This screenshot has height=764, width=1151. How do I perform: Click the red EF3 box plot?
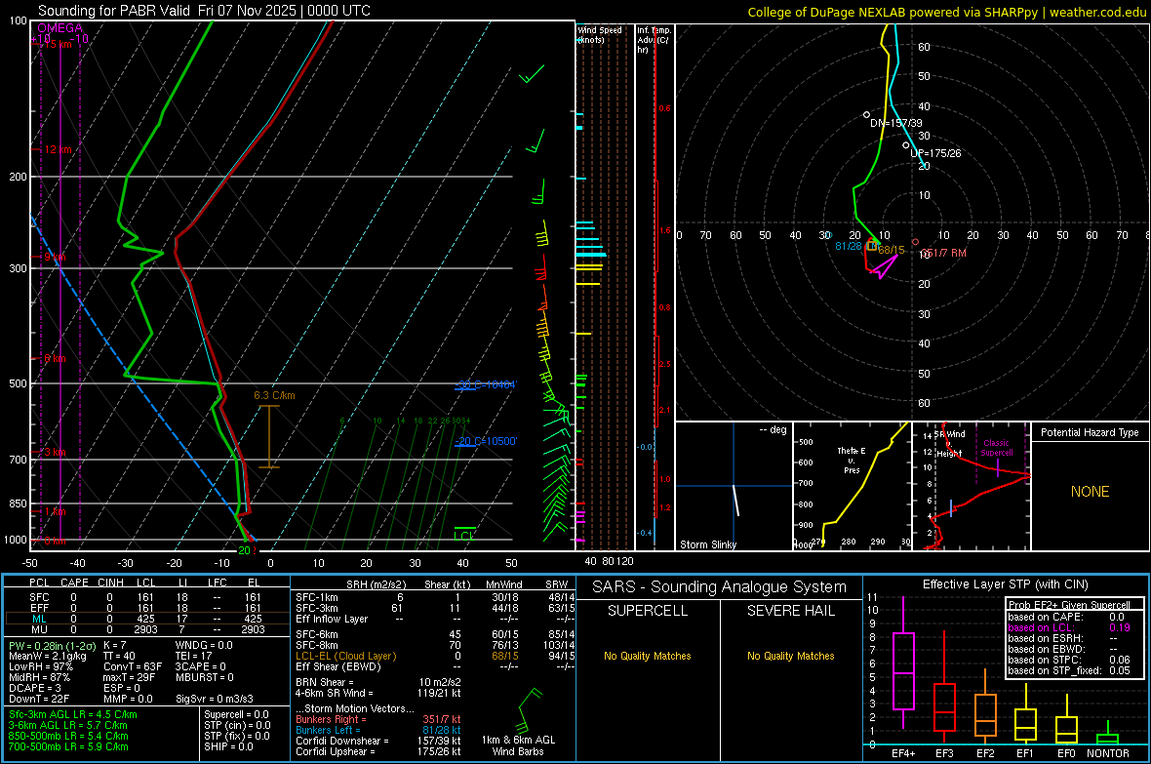coord(944,705)
